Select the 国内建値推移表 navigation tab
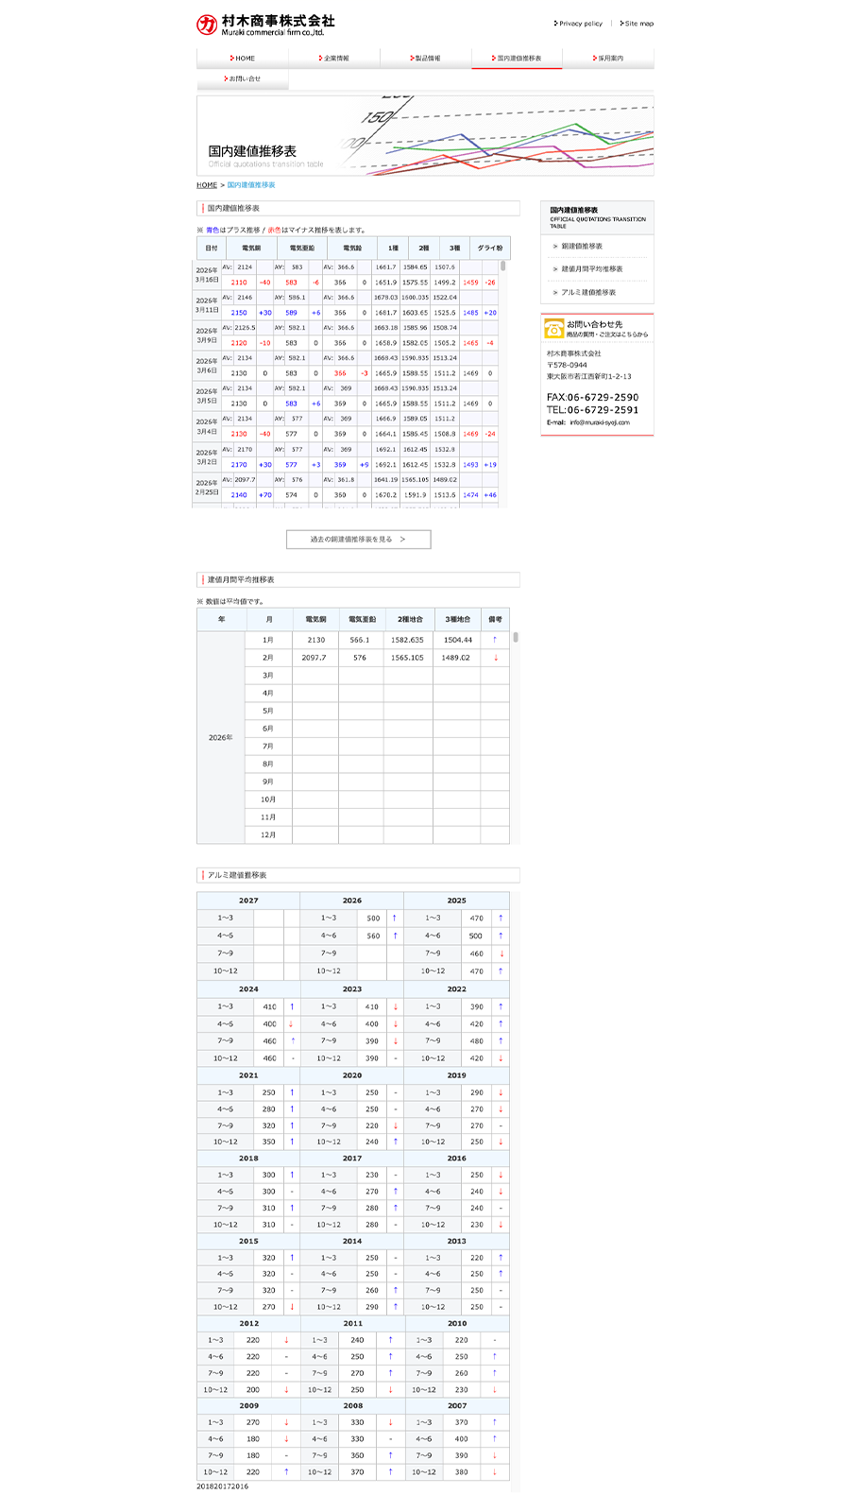850x1512 pixels. coord(517,59)
